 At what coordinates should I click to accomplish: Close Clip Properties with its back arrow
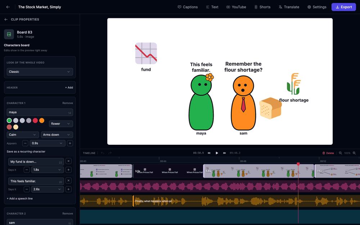pos(6,19)
